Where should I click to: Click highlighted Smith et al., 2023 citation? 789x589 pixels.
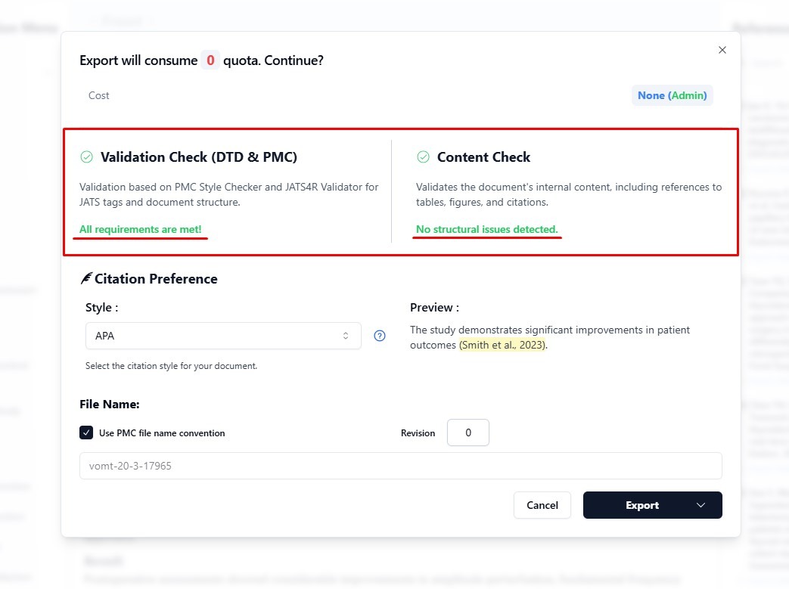point(502,345)
